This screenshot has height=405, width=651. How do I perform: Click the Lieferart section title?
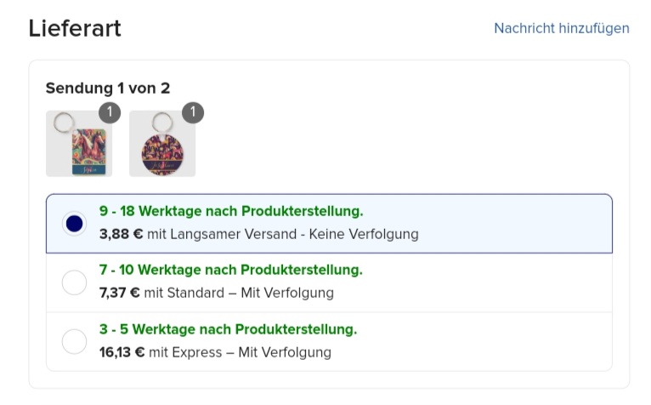(x=75, y=29)
